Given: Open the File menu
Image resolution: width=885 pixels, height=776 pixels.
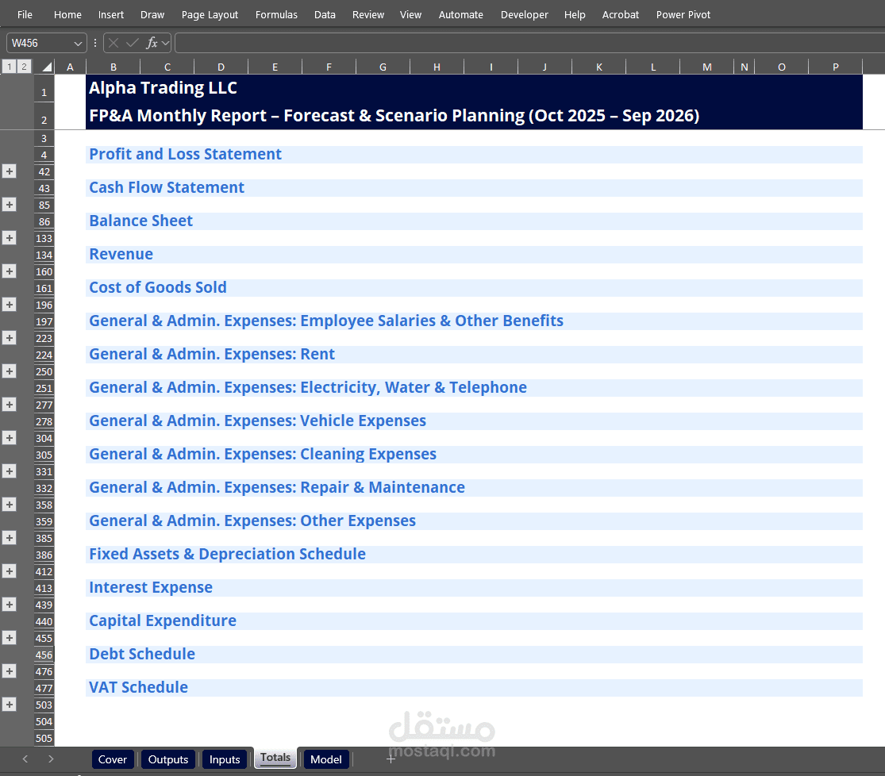Looking at the screenshot, I should tap(25, 14).
